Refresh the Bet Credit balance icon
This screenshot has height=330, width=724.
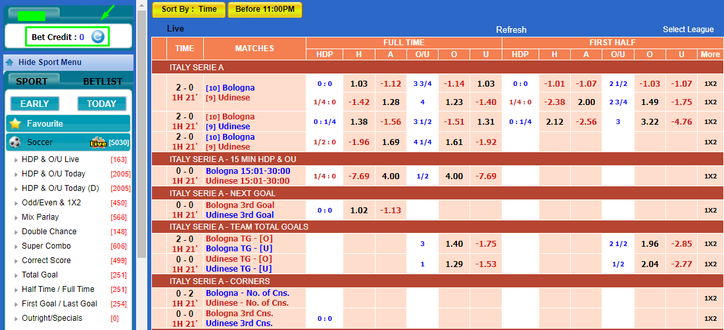(97, 37)
